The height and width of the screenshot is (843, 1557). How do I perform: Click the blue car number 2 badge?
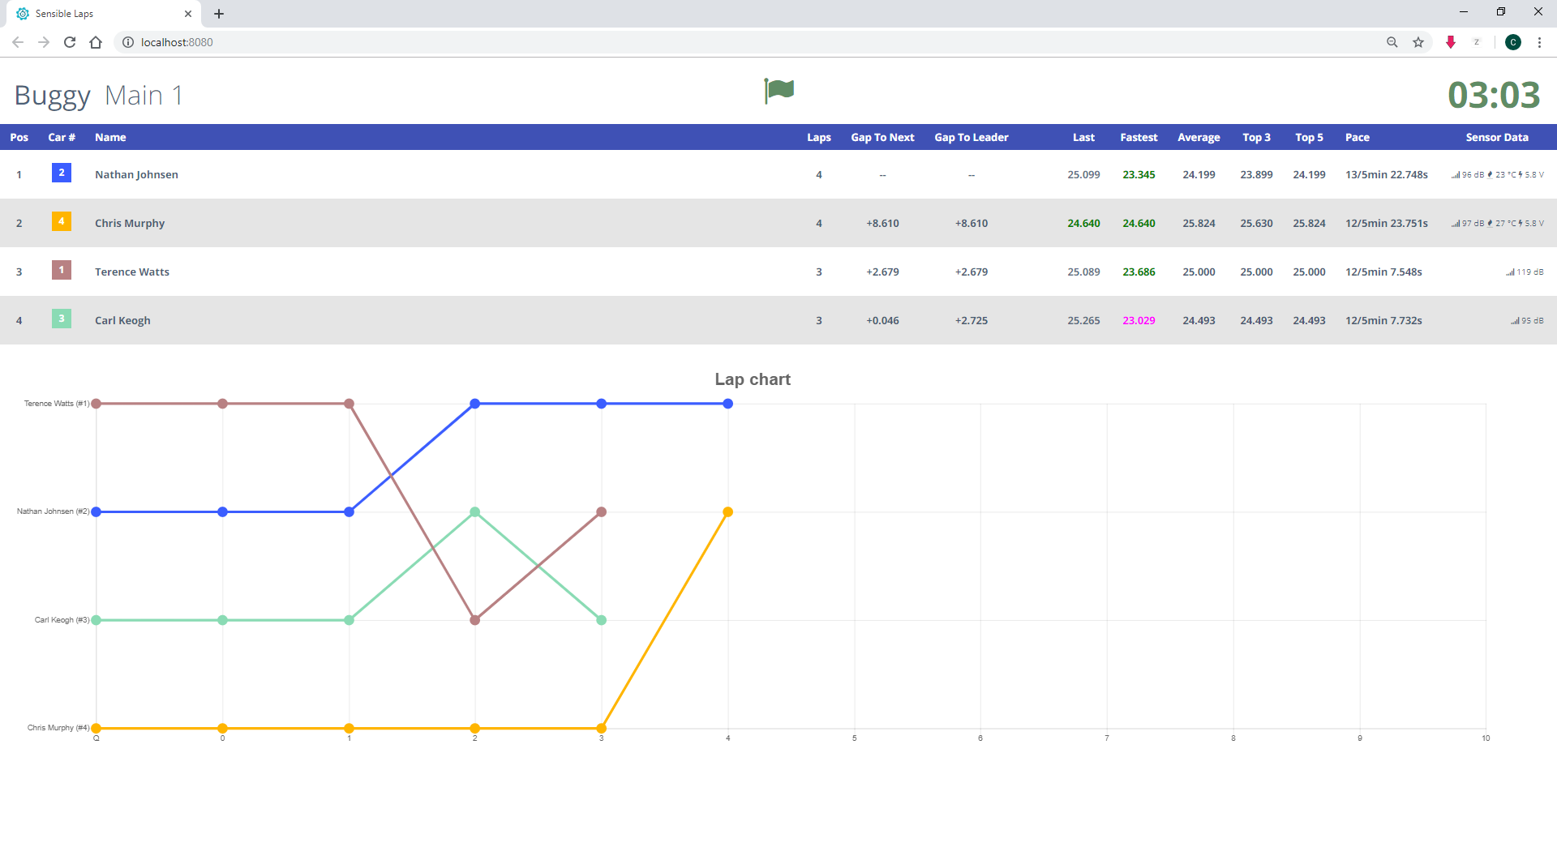pyautogui.click(x=62, y=173)
